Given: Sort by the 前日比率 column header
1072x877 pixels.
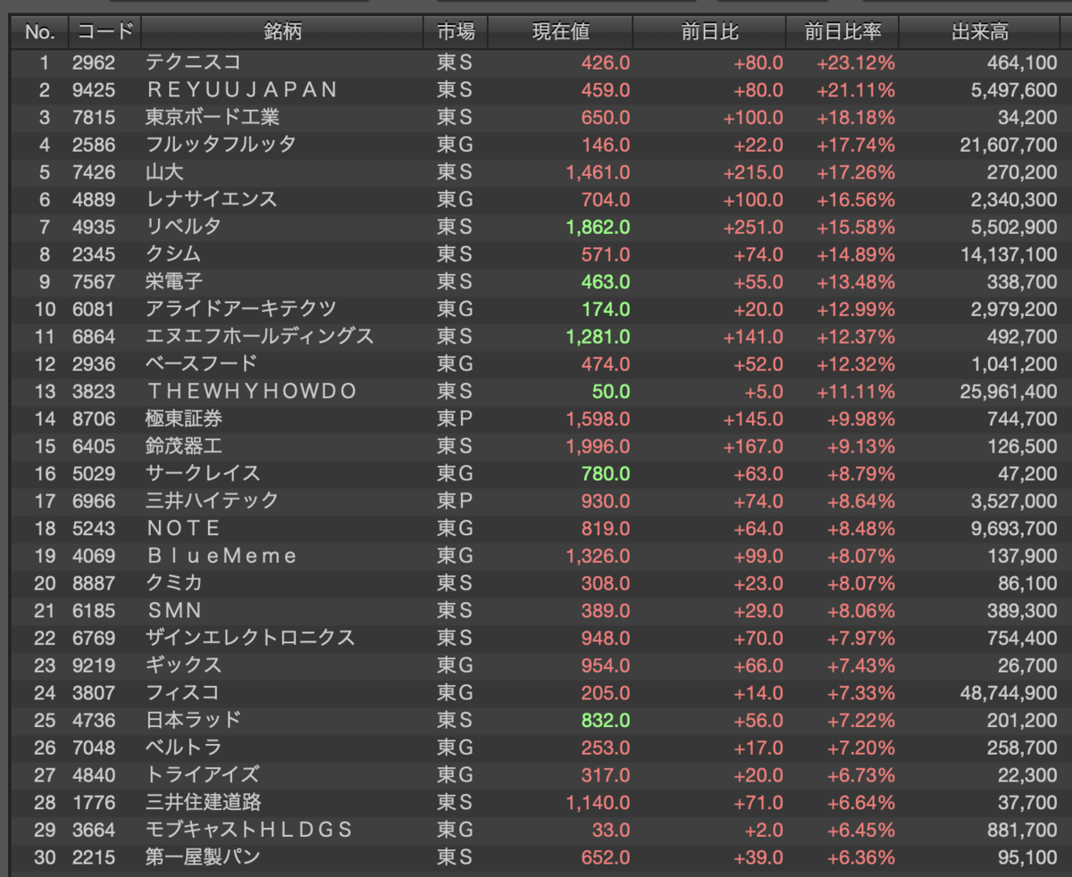Looking at the screenshot, I should (x=842, y=33).
